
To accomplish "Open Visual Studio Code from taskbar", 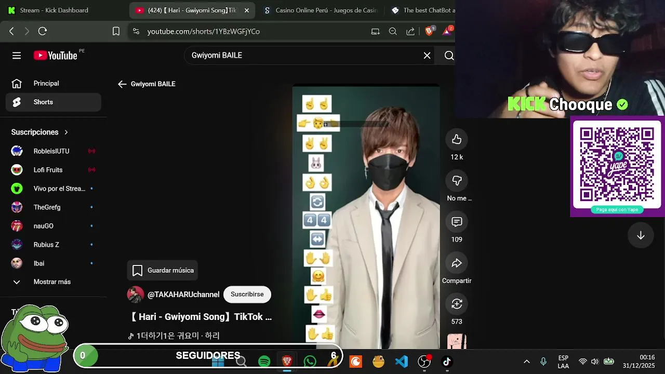I will pyautogui.click(x=401, y=361).
